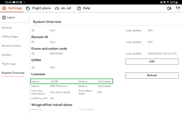182x113 pixels.
Task: Click the WingtraPilot install dates heading
Action: 52,105
